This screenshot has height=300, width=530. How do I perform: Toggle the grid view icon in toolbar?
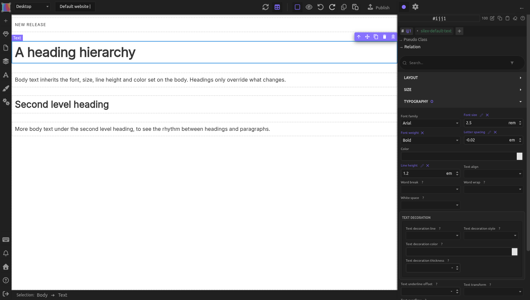coord(277,7)
